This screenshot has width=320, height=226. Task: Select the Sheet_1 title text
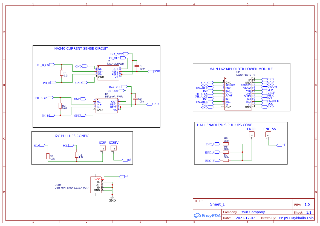(217, 204)
